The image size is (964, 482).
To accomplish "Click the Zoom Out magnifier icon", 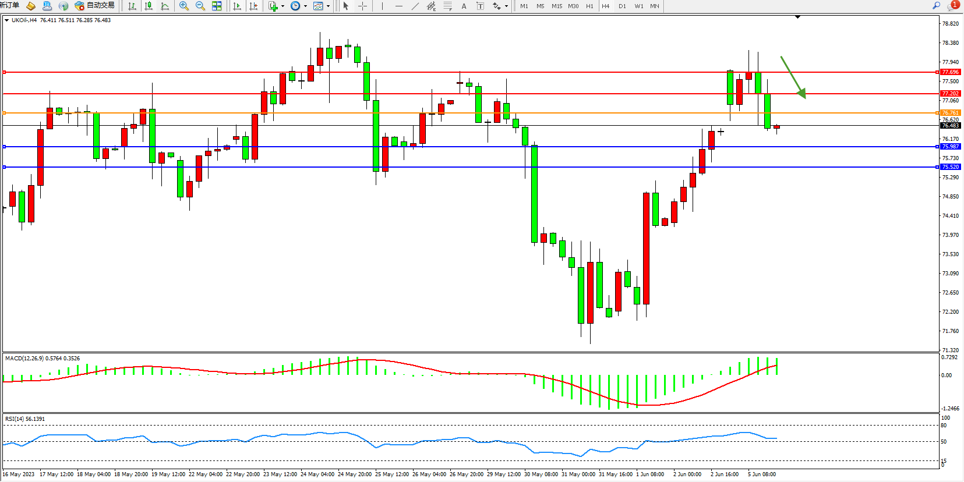I will coord(200,6).
